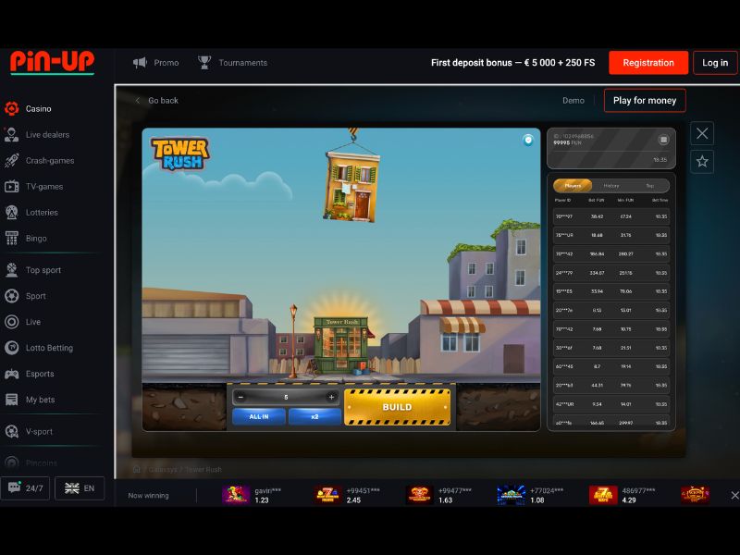This screenshot has width=740, height=555.
Task: Open the Lotto Betting section
Action: 11,348
